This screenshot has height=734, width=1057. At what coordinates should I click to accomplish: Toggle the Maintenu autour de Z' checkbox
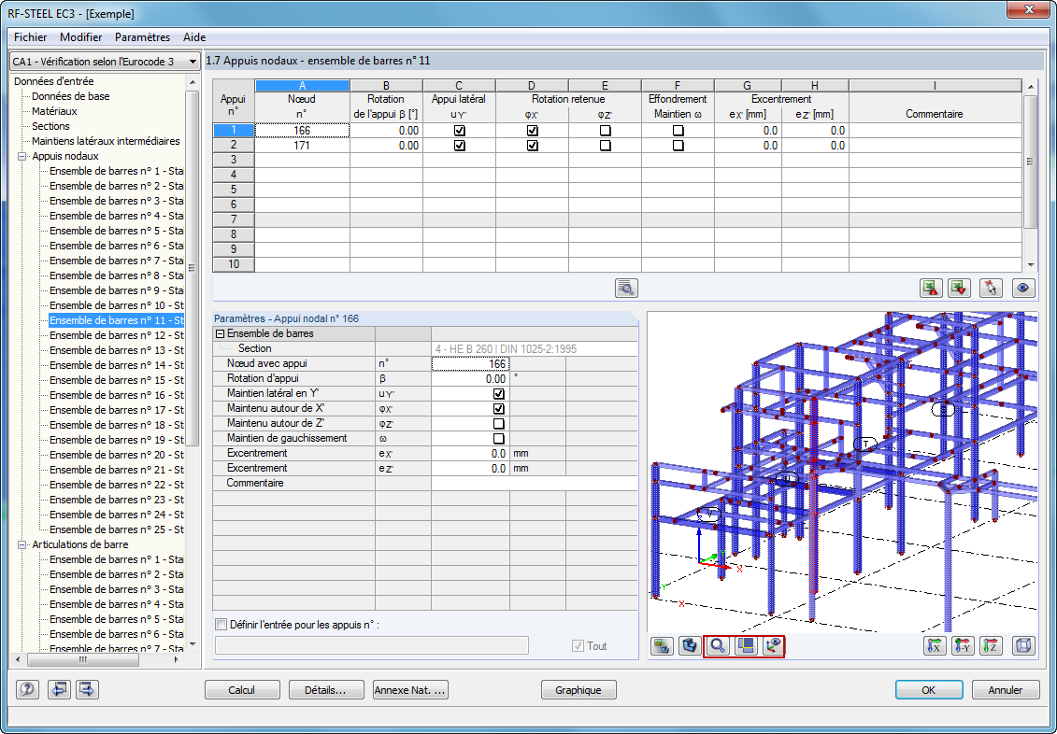(499, 424)
